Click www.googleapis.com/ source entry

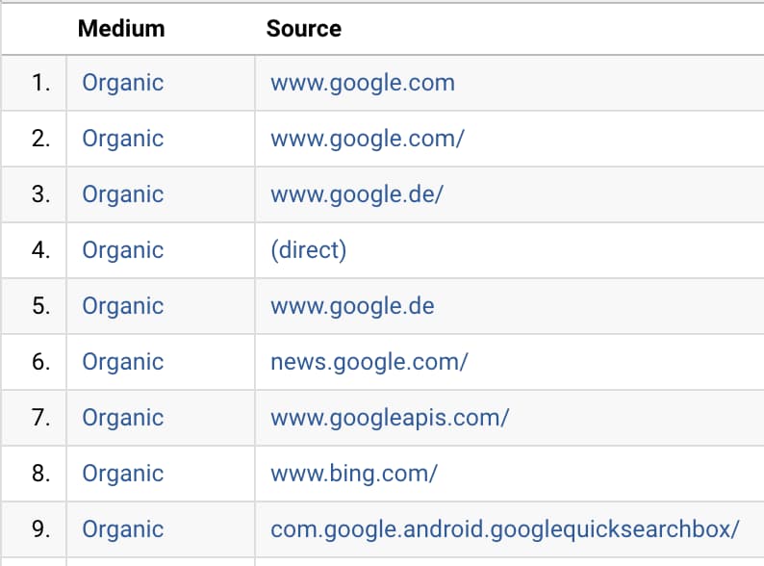click(x=390, y=418)
